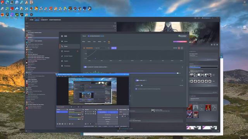Tick the checkbox under Noise Gate threshold
Viewport: 248px width, 139px height.
(x=136, y=89)
